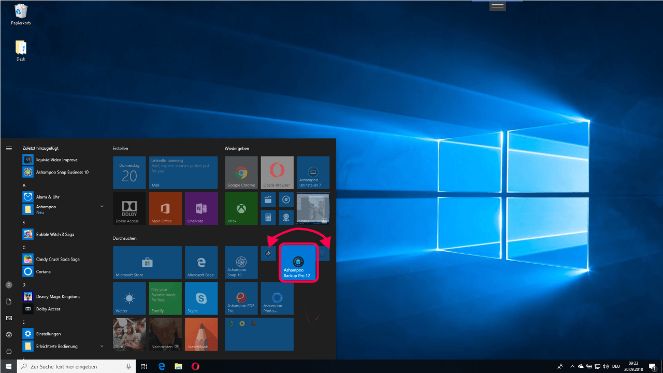Launch the Ashampoo Photo tile
This screenshot has height=373, width=663.
277,298
